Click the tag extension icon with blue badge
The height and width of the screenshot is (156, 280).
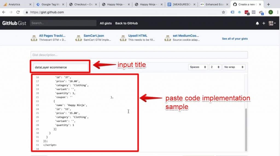pos(261,13)
